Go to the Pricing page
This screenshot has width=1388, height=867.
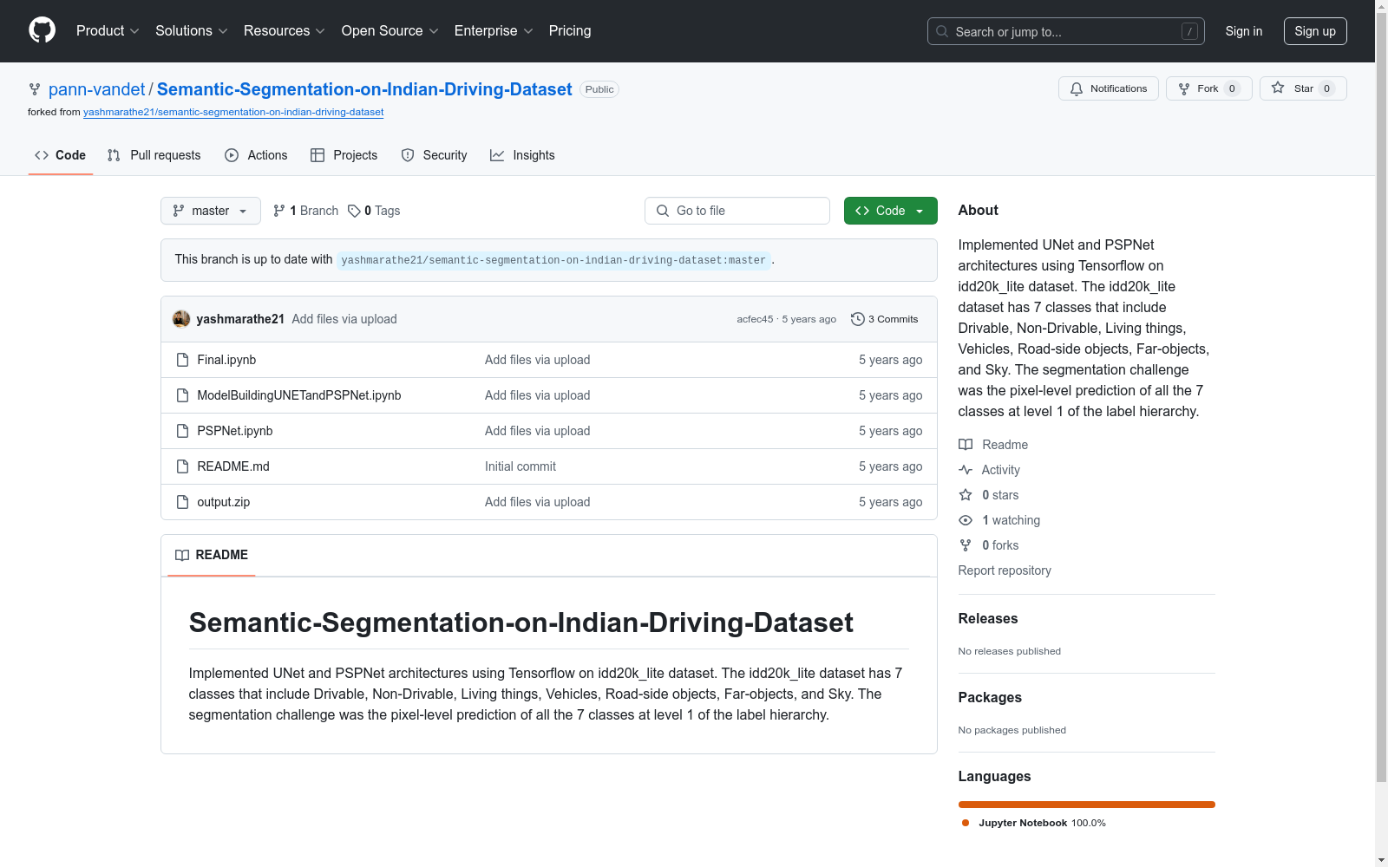pos(570,31)
